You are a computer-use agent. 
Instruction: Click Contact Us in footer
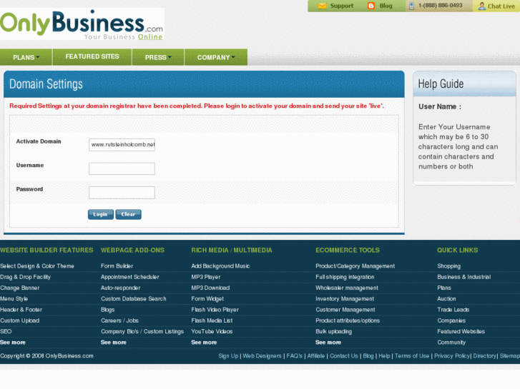344,356
